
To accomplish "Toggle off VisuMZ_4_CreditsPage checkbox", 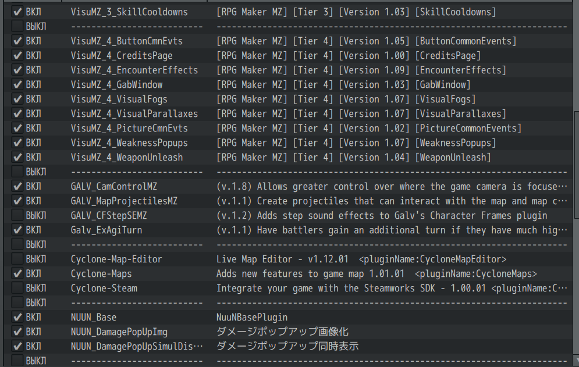I will (x=17, y=55).
